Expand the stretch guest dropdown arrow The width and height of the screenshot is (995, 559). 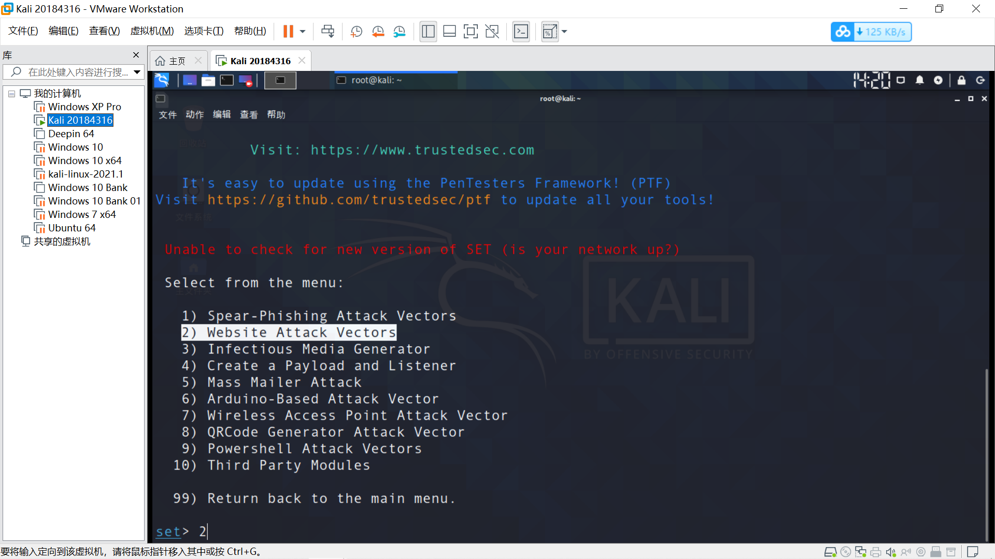564,32
